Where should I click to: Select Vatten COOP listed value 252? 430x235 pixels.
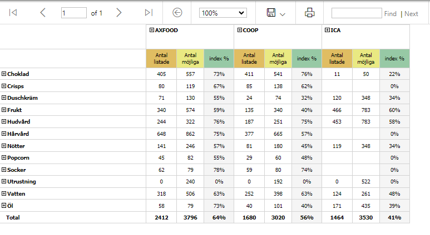click(249, 193)
